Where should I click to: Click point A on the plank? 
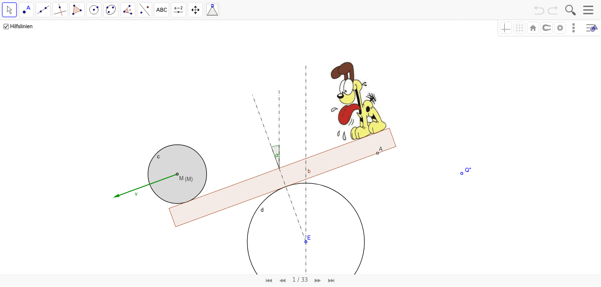tap(378, 153)
